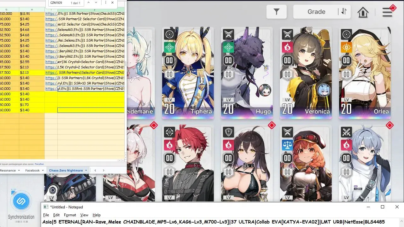
Task: Select cell showing $1.70
Action: point(32,105)
